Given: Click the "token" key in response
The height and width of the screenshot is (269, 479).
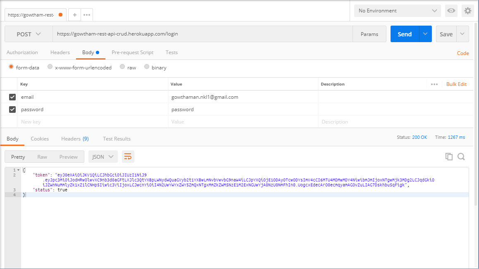Looking at the screenshot, I should pyautogui.click(x=42, y=175).
